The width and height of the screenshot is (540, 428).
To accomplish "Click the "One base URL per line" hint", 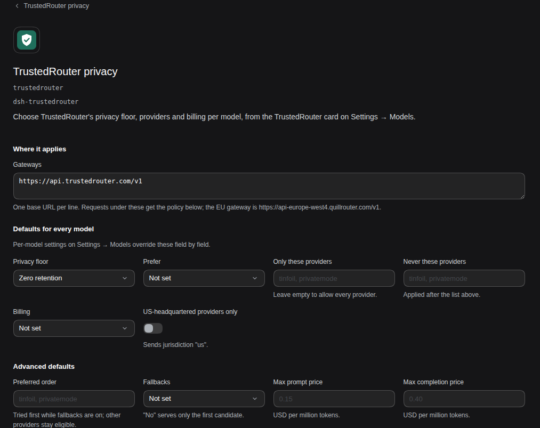I will (197, 207).
